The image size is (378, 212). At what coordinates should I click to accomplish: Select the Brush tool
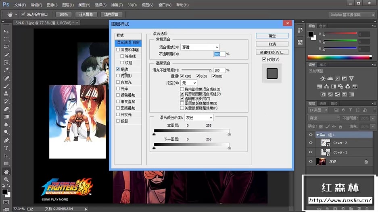(x=6, y=86)
